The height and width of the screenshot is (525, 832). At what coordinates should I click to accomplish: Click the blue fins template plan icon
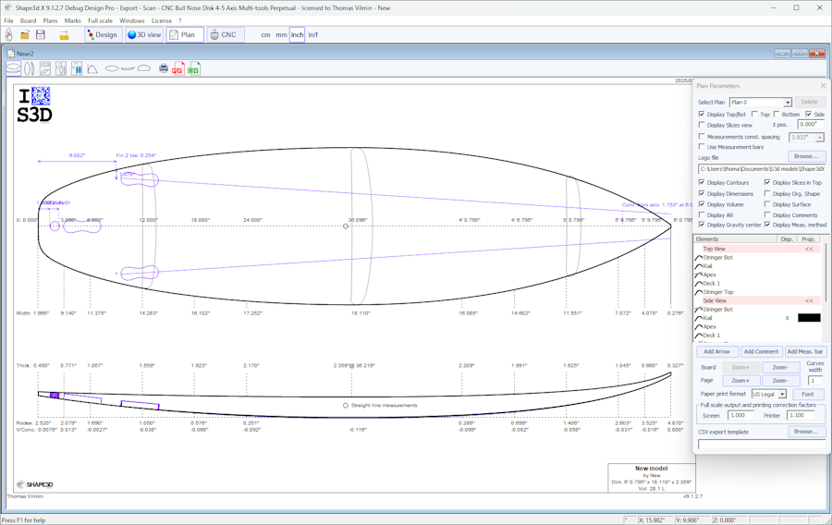[x=77, y=68]
